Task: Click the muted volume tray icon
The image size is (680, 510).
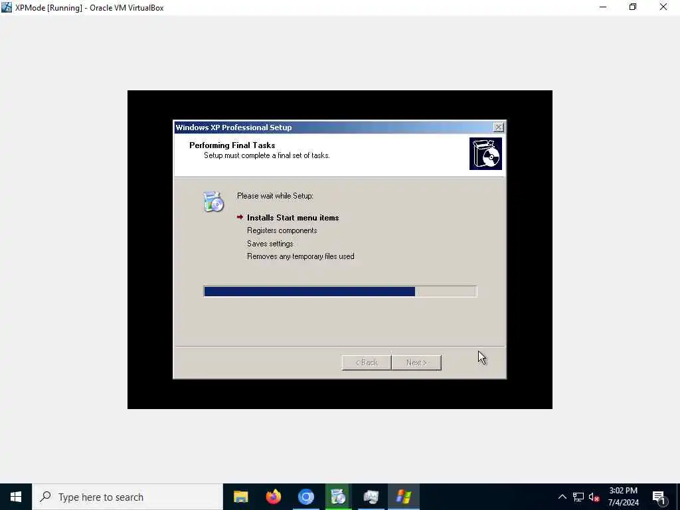Action: point(594,497)
